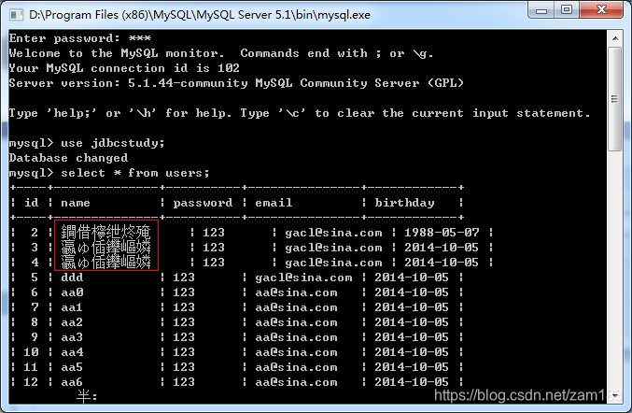This screenshot has width=632, height=413.
Task: Click the name 'aa6' in row 12
Action: click(x=72, y=382)
